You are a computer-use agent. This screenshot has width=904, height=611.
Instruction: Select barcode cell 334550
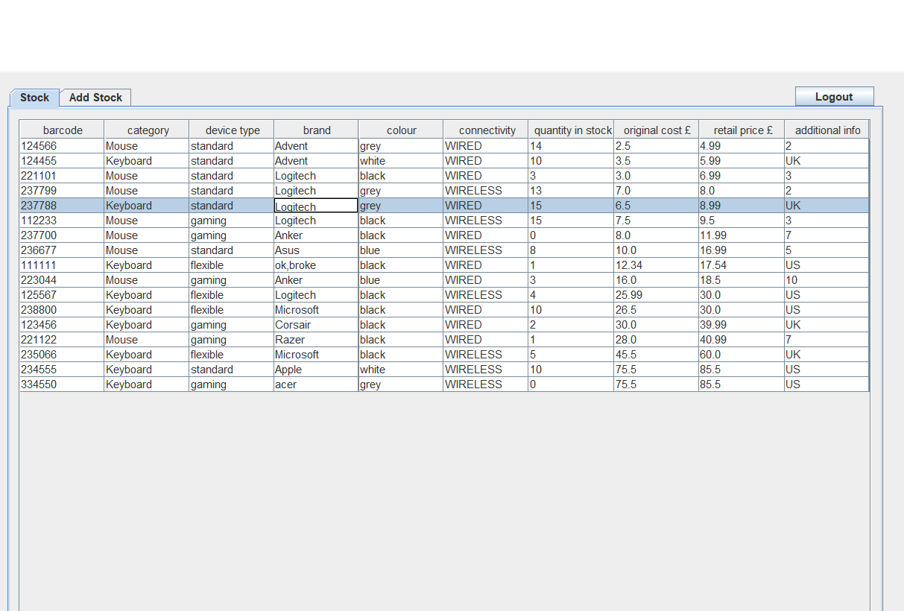[62, 384]
